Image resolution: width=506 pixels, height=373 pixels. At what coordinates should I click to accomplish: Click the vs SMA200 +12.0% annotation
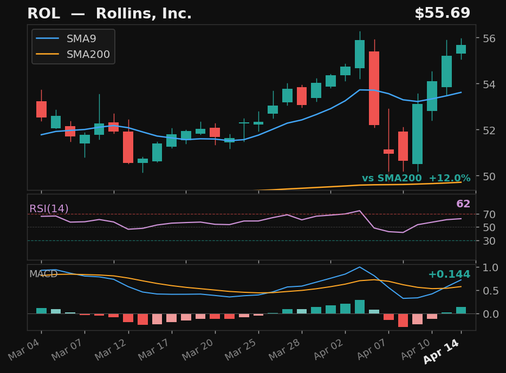point(416,178)
